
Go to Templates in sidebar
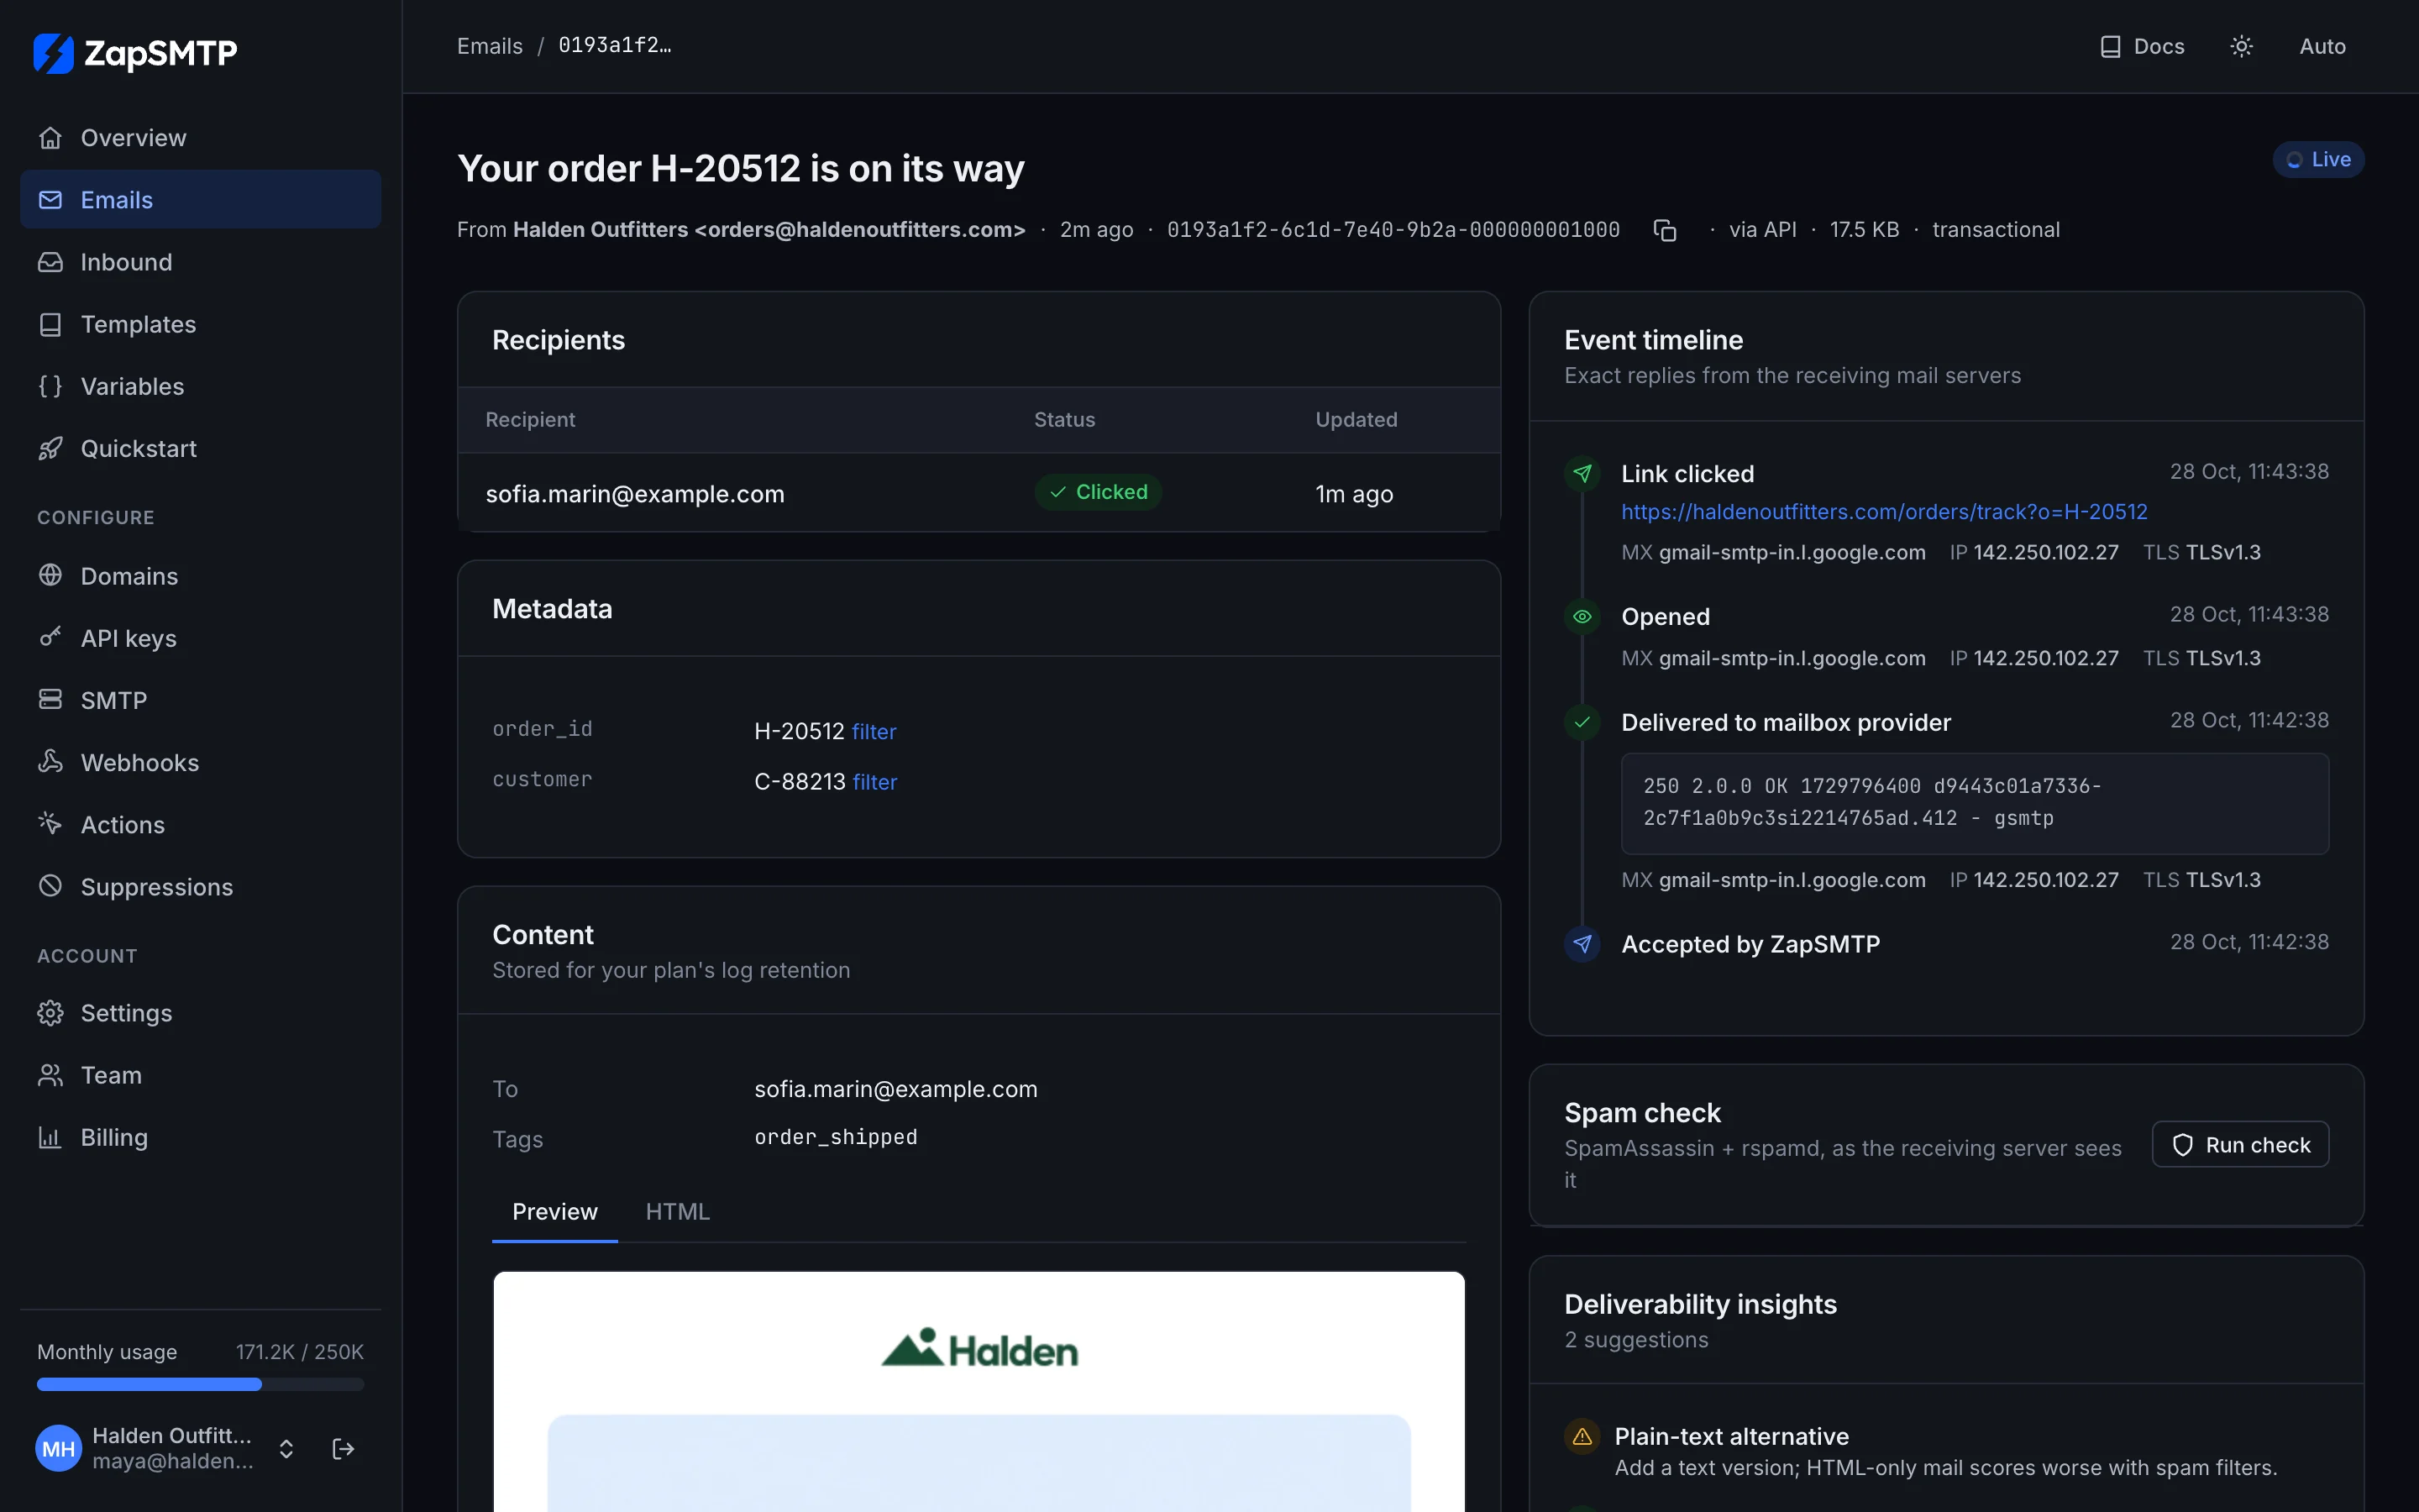tap(200, 324)
